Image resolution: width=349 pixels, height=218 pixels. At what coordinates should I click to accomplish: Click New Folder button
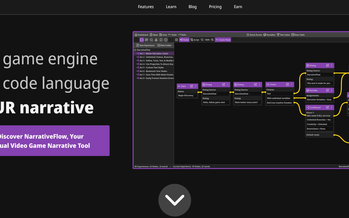pos(164,45)
